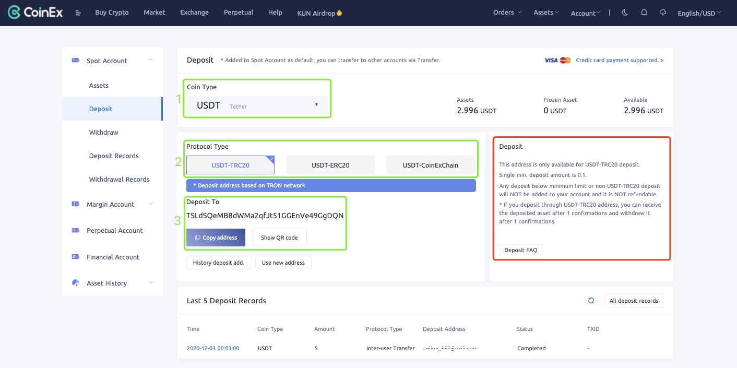The height and width of the screenshot is (368, 737).
Task: Click the CoinEx logo
Action: (35, 13)
